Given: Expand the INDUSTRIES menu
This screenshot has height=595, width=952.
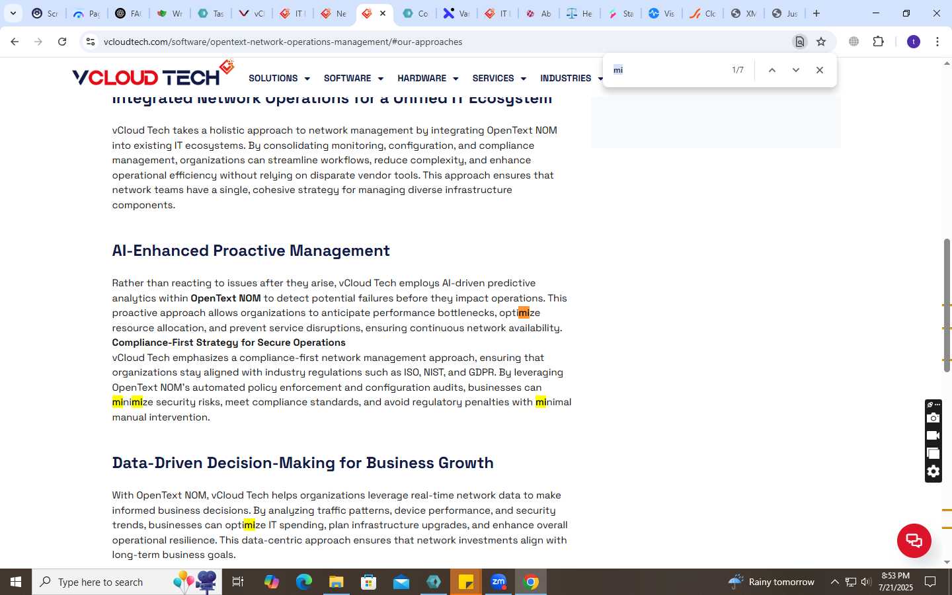Looking at the screenshot, I should click(572, 78).
